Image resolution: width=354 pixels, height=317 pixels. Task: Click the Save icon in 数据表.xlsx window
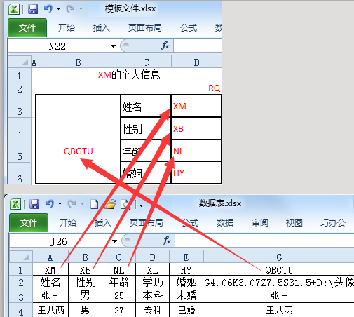pyautogui.click(x=34, y=204)
